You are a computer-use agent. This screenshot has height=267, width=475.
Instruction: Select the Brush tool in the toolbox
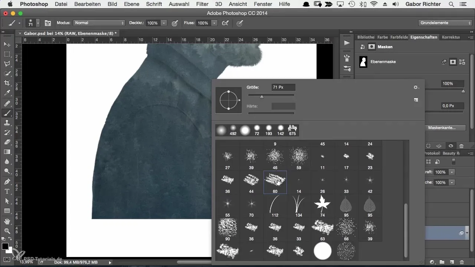7,113
